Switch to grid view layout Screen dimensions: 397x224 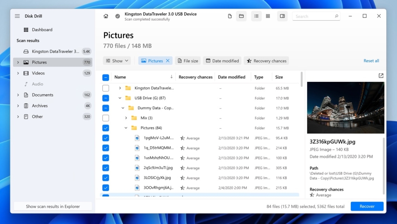tap(268, 16)
